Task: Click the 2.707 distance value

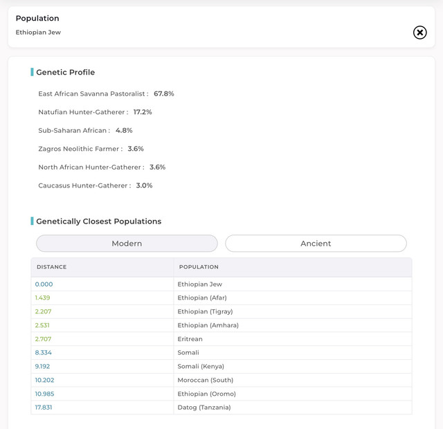Action: (x=43, y=339)
